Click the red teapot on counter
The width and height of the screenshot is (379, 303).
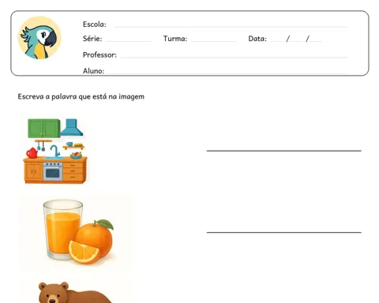pos(32,153)
